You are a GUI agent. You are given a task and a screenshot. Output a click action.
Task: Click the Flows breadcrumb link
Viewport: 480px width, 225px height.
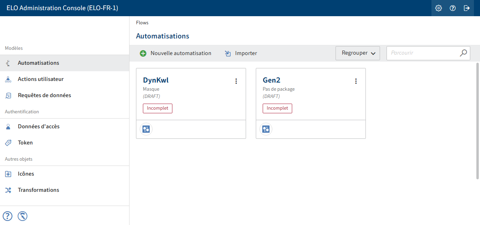[x=142, y=23]
